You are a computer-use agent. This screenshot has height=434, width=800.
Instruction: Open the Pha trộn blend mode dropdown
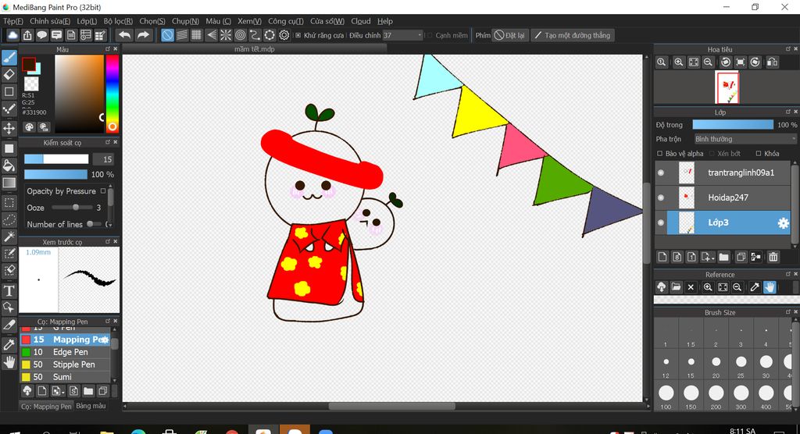[x=745, y=139]
